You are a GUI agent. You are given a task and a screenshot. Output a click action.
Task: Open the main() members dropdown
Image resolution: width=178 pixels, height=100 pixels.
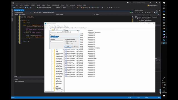(x=113, y=14)
